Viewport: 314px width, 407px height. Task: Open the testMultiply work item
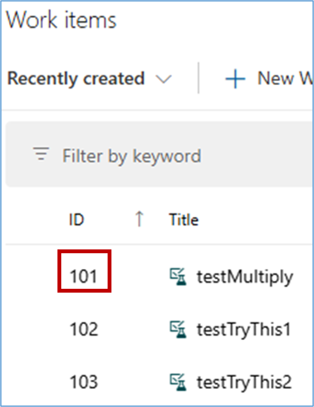tap(245, 276)
